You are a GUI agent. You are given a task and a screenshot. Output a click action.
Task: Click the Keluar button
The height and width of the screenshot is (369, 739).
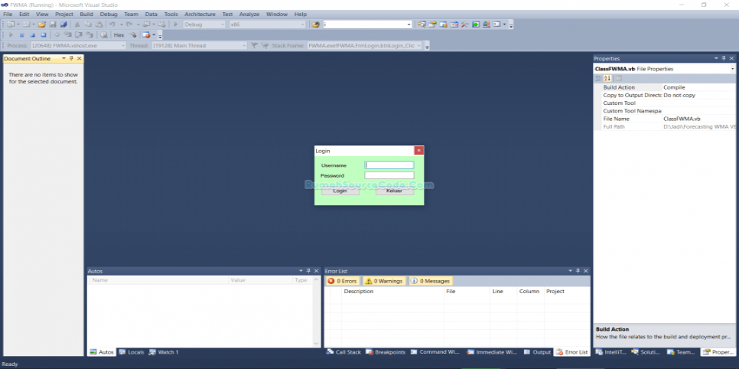point(394,191)
